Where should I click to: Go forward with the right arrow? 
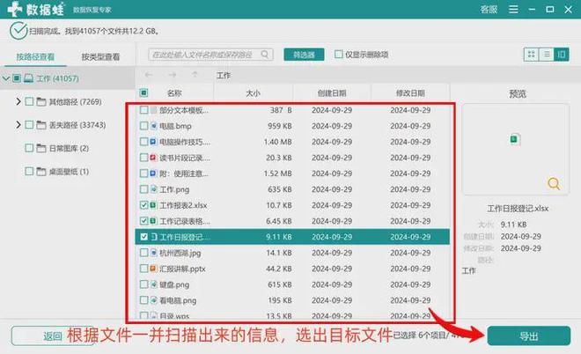[x=172, y=75]
